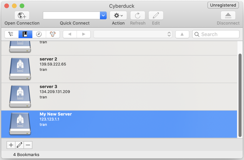The width and height of the screenshot is (244, 160).
Task: Click the server 3 drive icon
Action: pyautogui.click(x=20, y=96)
